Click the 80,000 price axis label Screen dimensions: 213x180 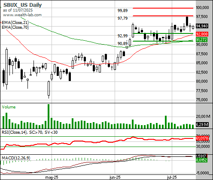coord(201,81)
